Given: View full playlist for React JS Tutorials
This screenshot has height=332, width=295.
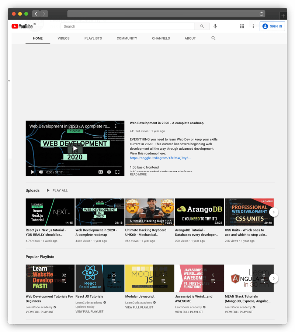Looking at the screenshot, I should [x=89, y=312].
